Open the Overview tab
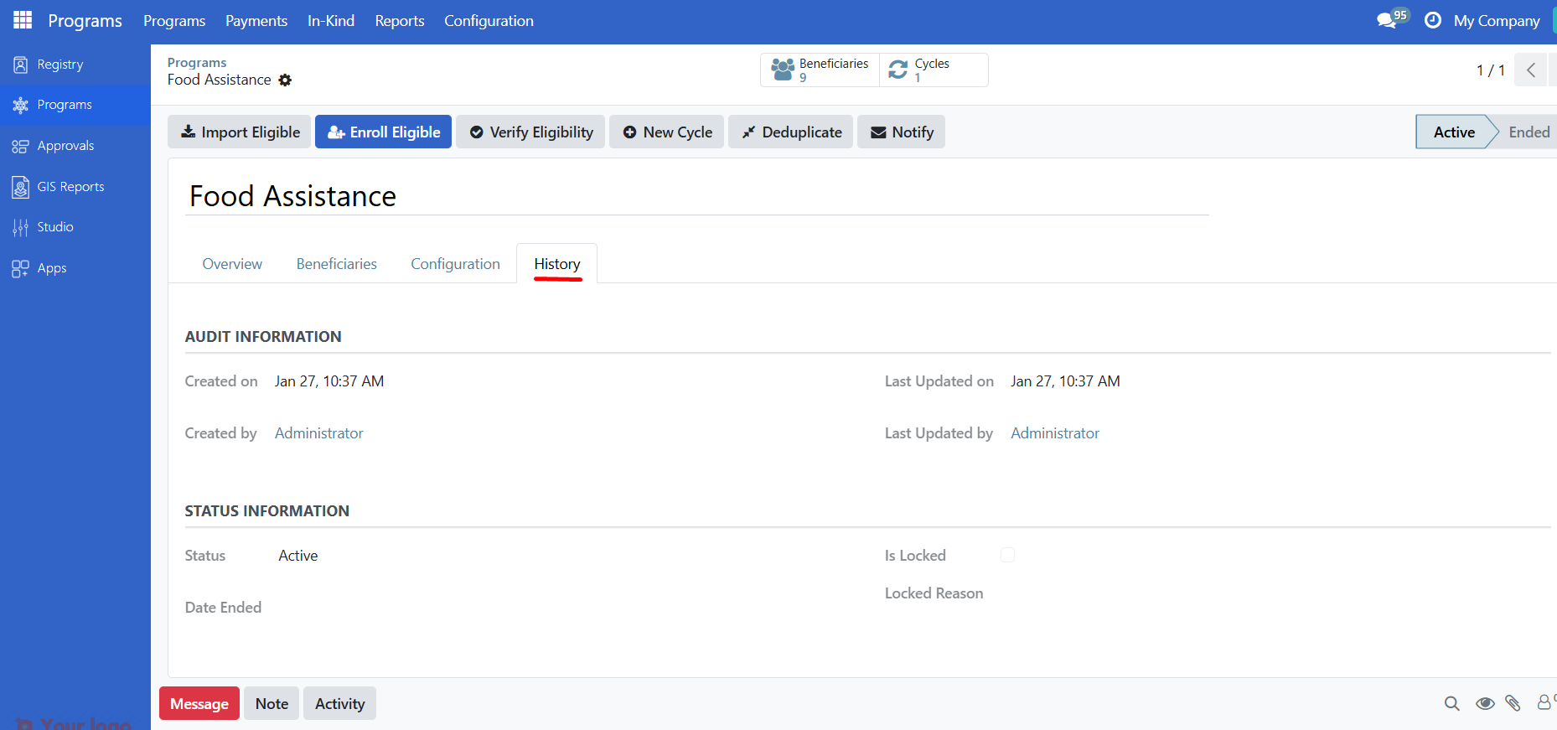 (232, 264)
